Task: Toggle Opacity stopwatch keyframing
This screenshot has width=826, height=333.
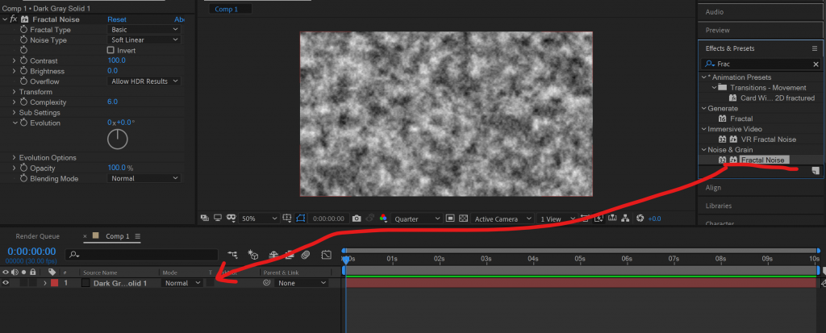Action: coord(23,168)
